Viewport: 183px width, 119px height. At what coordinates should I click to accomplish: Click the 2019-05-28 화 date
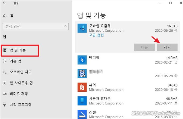(166, 76)
